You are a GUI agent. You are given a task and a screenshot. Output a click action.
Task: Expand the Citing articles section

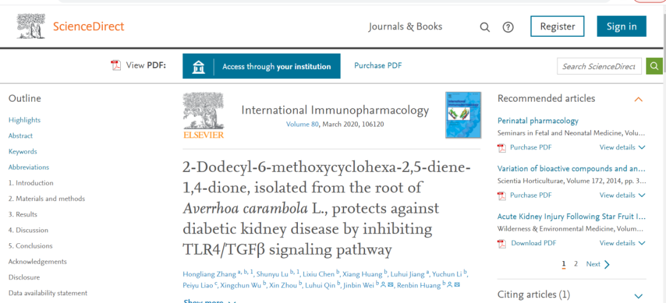tap(639, 296)
